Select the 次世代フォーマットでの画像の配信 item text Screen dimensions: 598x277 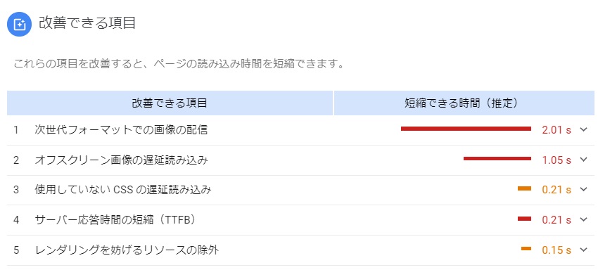tap(121, 130)
